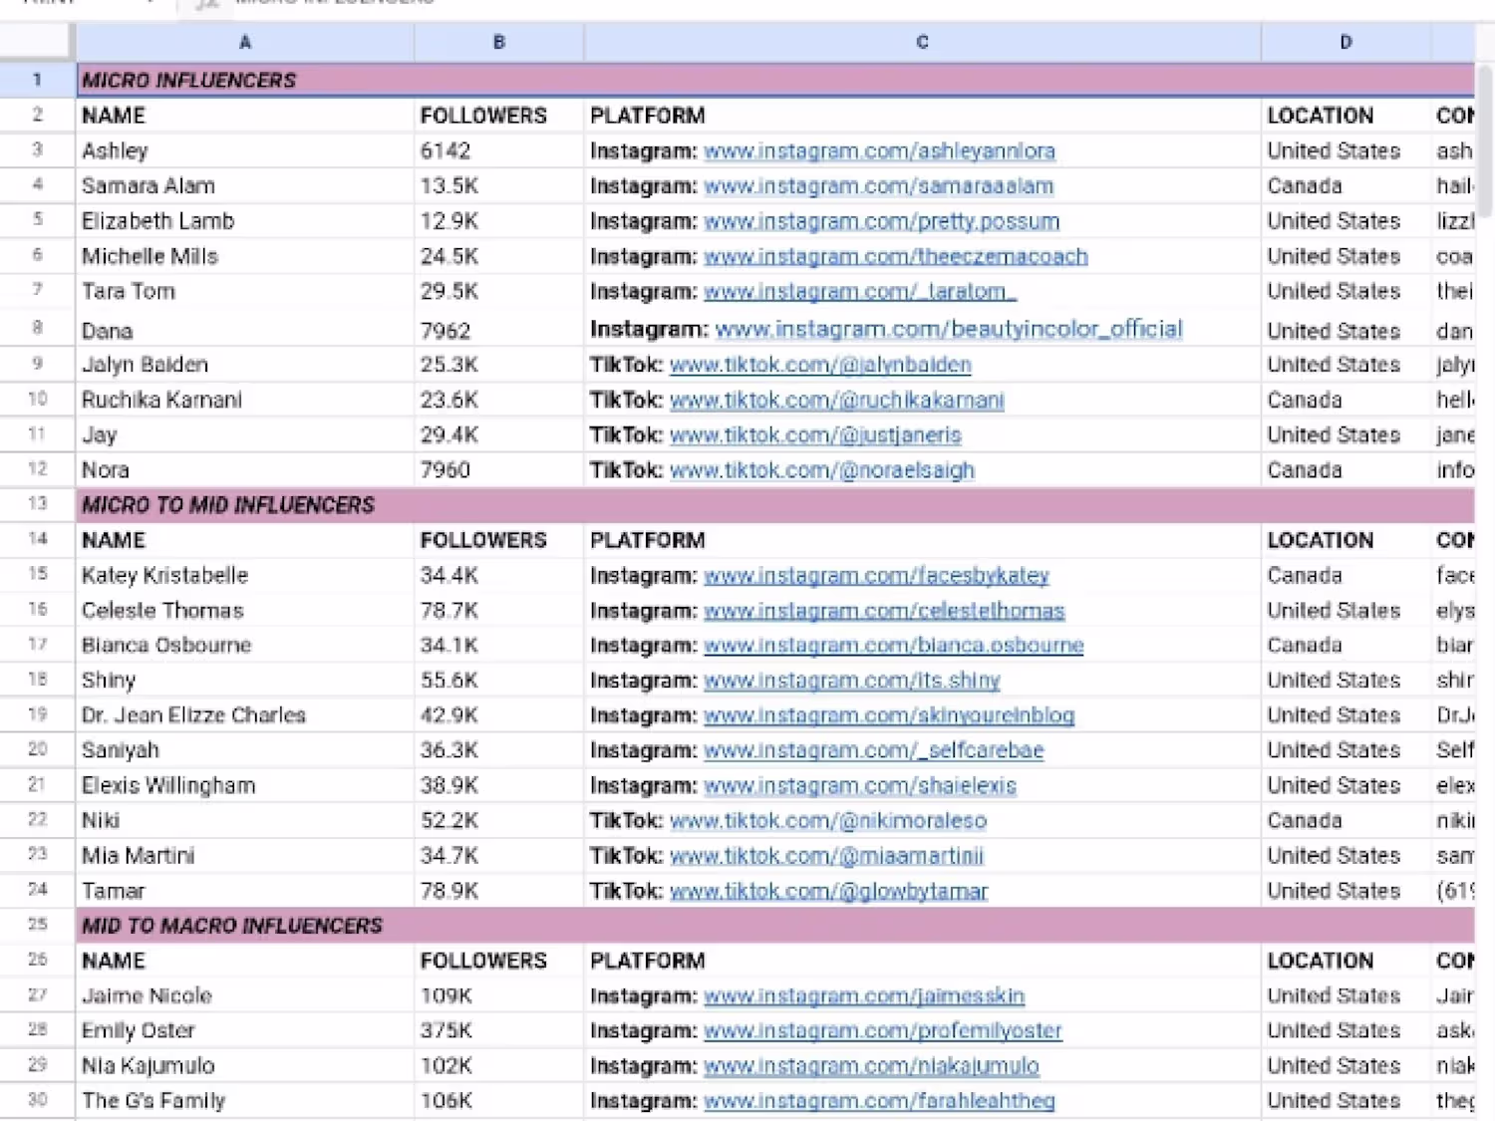
Task: Select column A header
Action: tap(245, 42)
